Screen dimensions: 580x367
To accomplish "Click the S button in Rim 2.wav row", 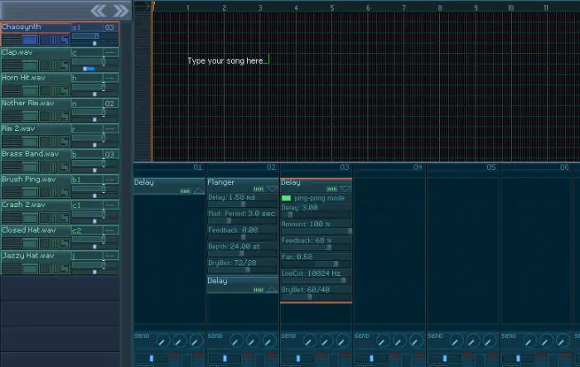I will (65, 142).
